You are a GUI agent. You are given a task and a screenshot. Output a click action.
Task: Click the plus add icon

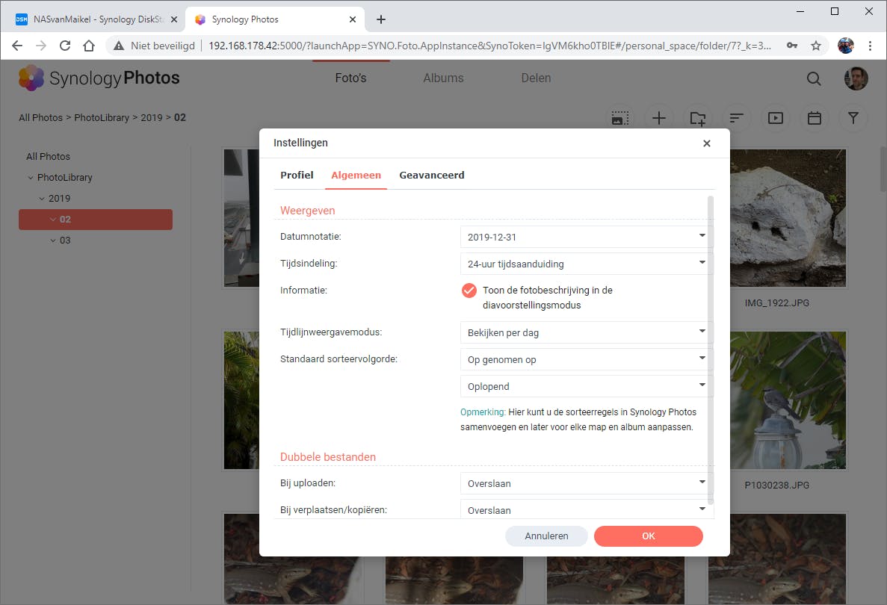point(658,118)
